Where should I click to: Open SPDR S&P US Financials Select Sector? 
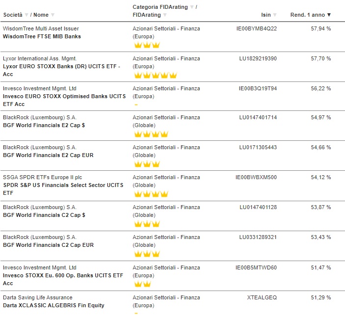(63, 189)
